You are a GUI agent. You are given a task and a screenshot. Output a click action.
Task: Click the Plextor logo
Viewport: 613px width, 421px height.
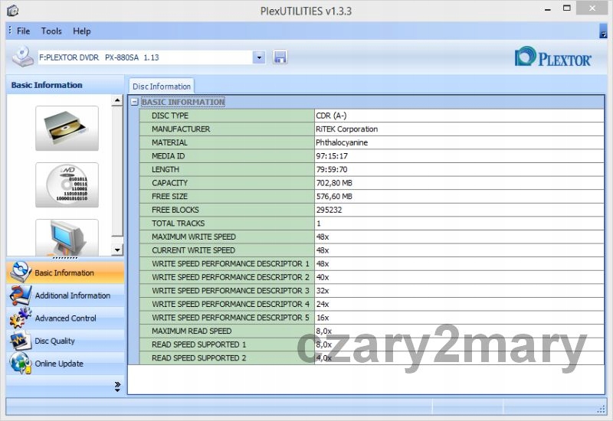pyautogui.click(x=552, y=58)
